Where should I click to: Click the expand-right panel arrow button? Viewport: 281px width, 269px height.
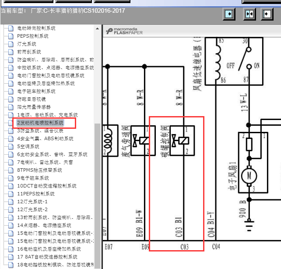[x=229, y=14]
